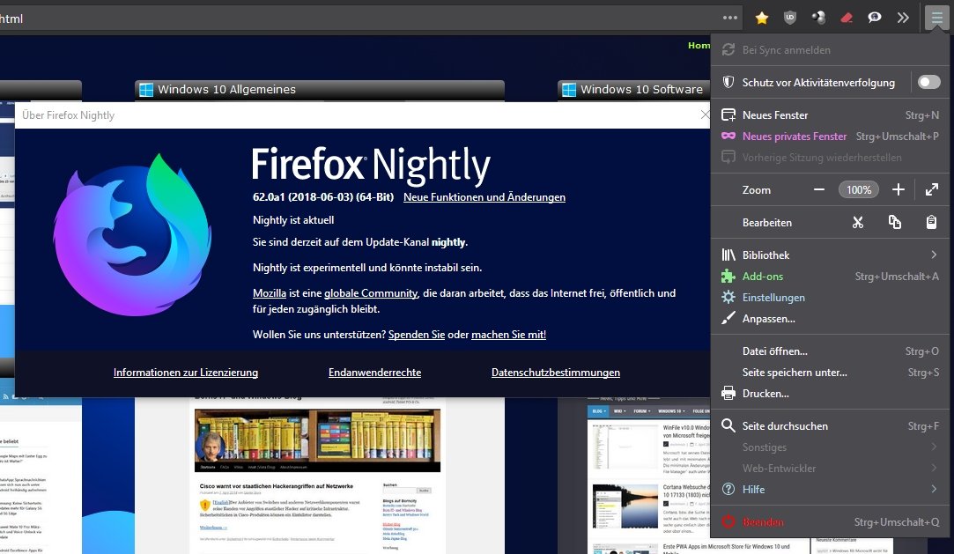Open page actions three-dot menu
This screenshot has height=554, width=954.
pos(730,18)
